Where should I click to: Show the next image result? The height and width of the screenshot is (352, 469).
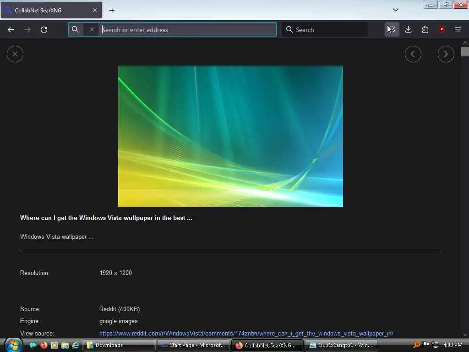click(446, 54)
